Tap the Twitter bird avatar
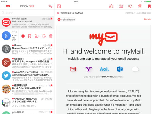This screenshot has width=152, height=114. click(x=6, y=76)
